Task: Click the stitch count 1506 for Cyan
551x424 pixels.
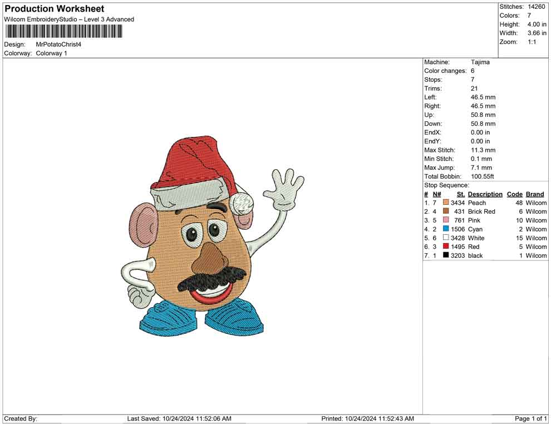Action: (457, 229)
